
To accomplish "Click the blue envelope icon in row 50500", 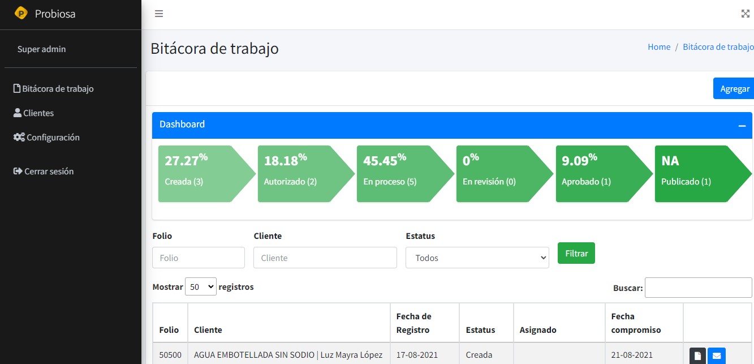I will (717, 356).
